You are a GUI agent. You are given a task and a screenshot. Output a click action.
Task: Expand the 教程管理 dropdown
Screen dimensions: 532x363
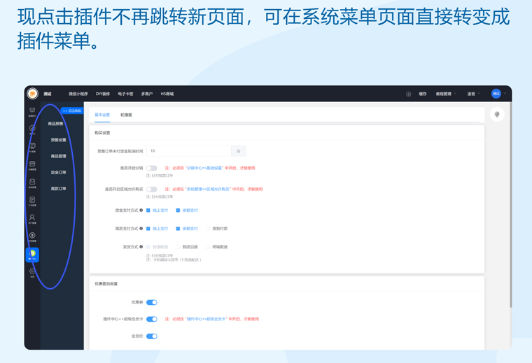coord(445,94)
